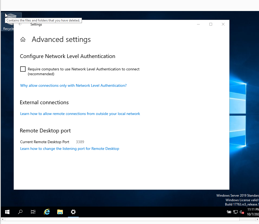
Task: Open 'Why allow connections only with Network Level Authentication?' link
Action: coord(73,85)
